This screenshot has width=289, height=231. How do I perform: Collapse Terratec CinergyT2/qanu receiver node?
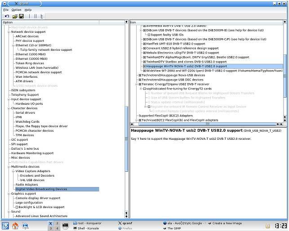[137, 84]
